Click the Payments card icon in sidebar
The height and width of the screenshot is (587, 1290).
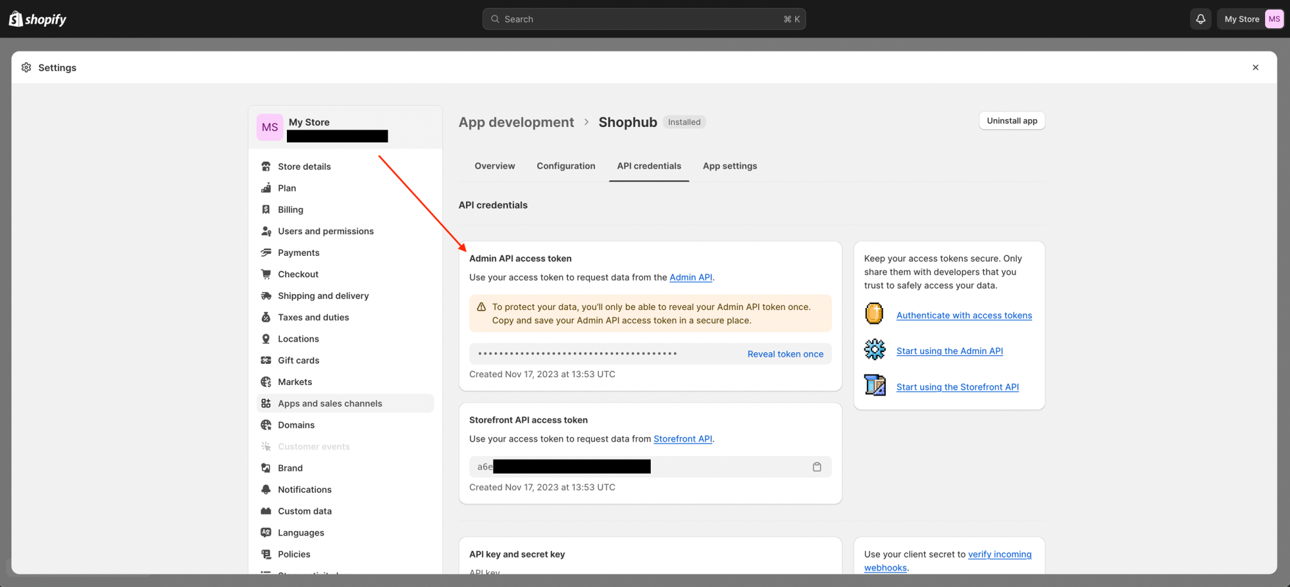266,252
